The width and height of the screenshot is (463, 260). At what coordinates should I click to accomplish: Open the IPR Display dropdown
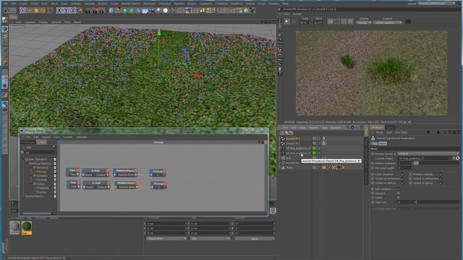(x=363, y=22)
